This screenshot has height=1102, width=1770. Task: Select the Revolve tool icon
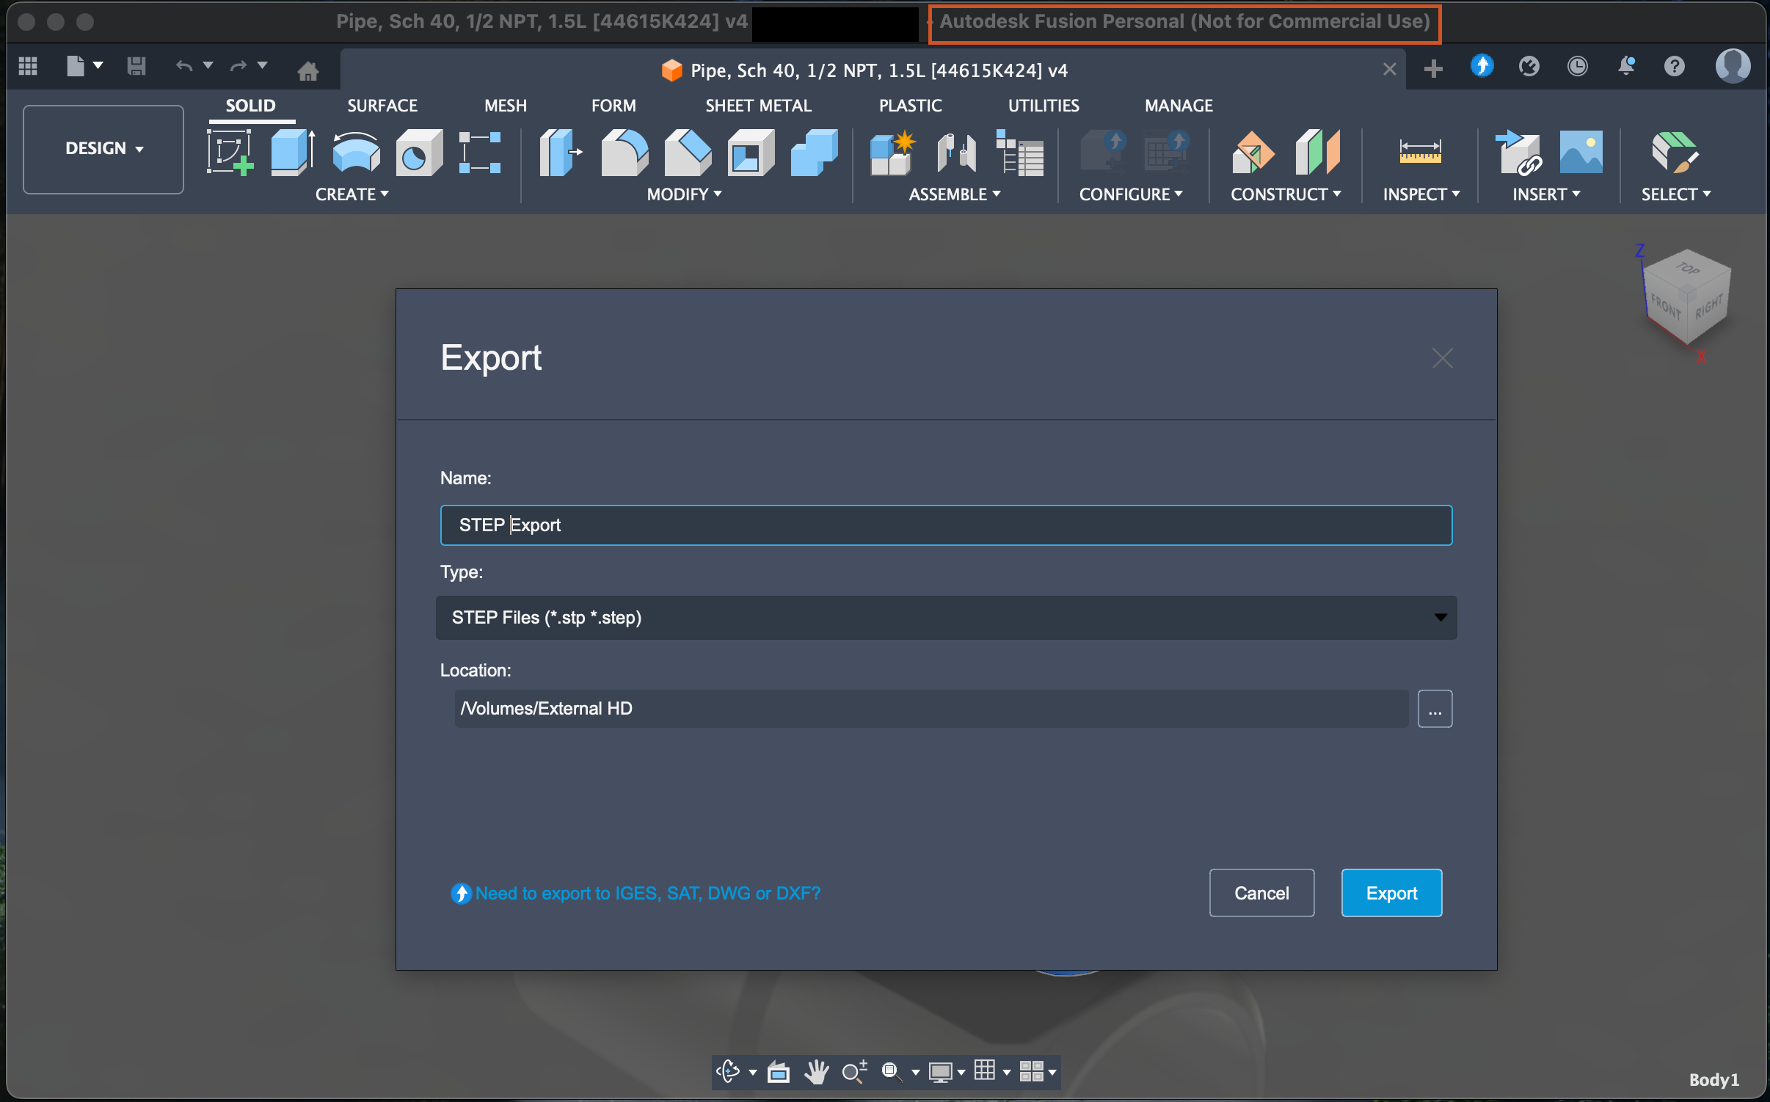[x=355, y=153]
